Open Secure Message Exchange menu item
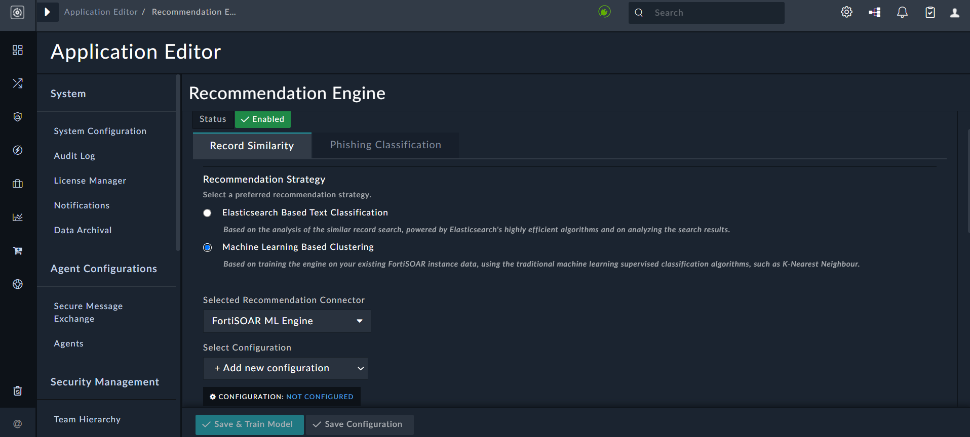 tap(89, 313)
